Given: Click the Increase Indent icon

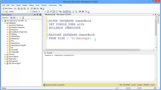Looking at the screenshot, I should point(83,12).
